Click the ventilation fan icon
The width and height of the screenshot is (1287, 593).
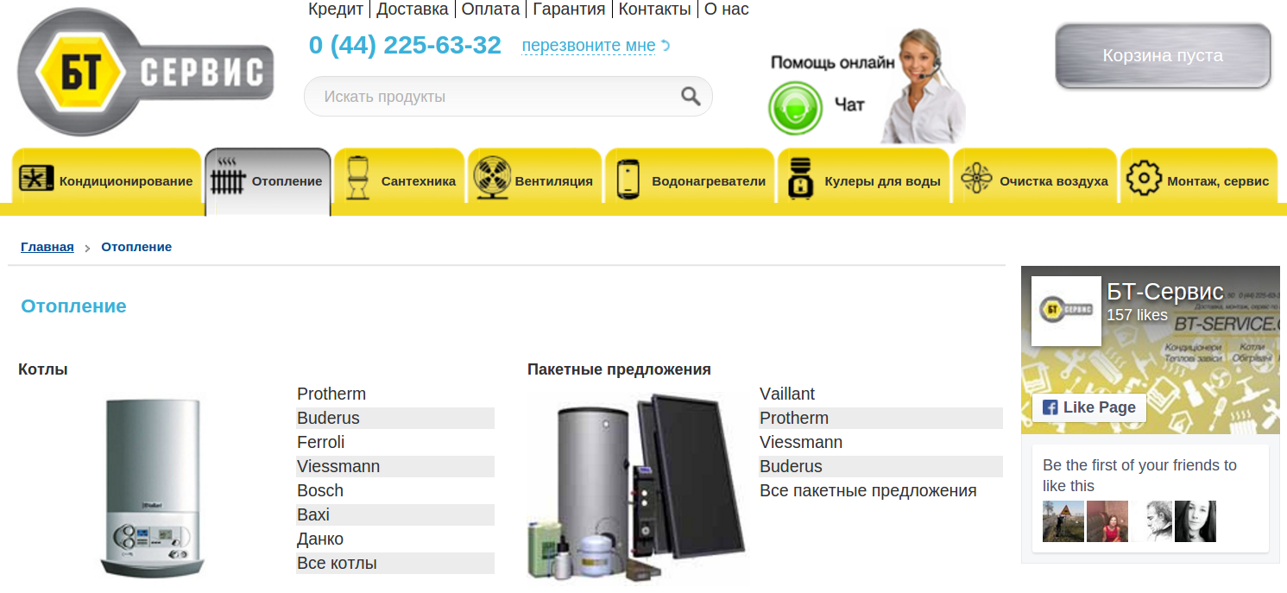tap(492, 180)
